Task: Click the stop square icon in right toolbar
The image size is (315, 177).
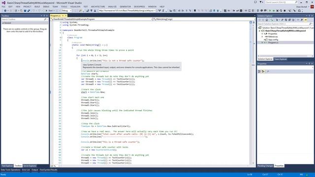Action: pos(284,11)
